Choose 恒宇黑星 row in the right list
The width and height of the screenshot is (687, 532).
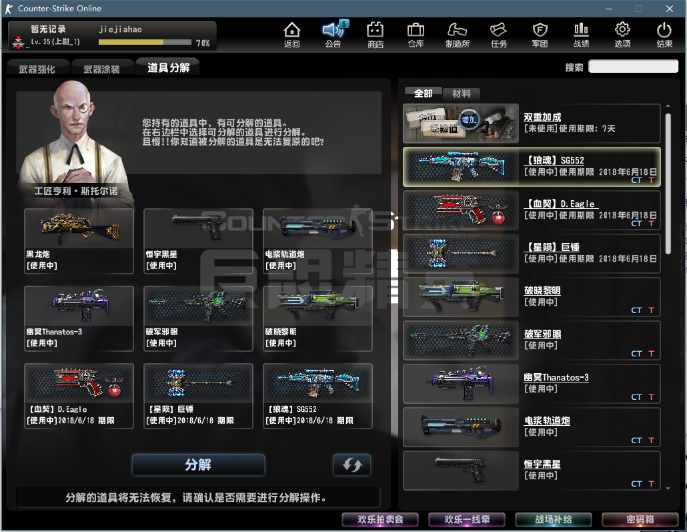(532, 471)
